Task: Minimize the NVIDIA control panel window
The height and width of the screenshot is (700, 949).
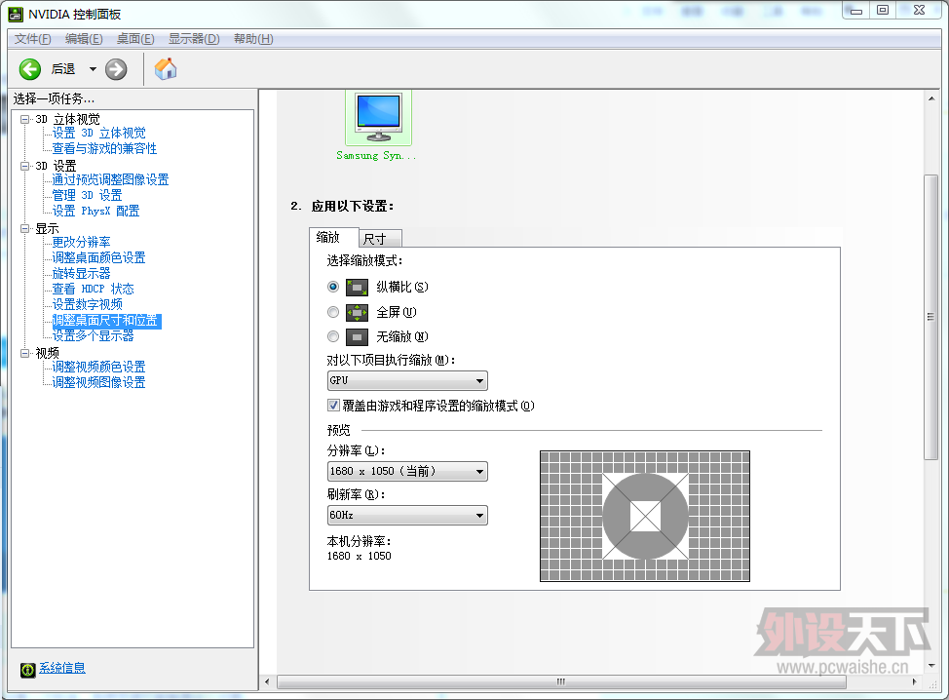Action: tap(855, 11)
